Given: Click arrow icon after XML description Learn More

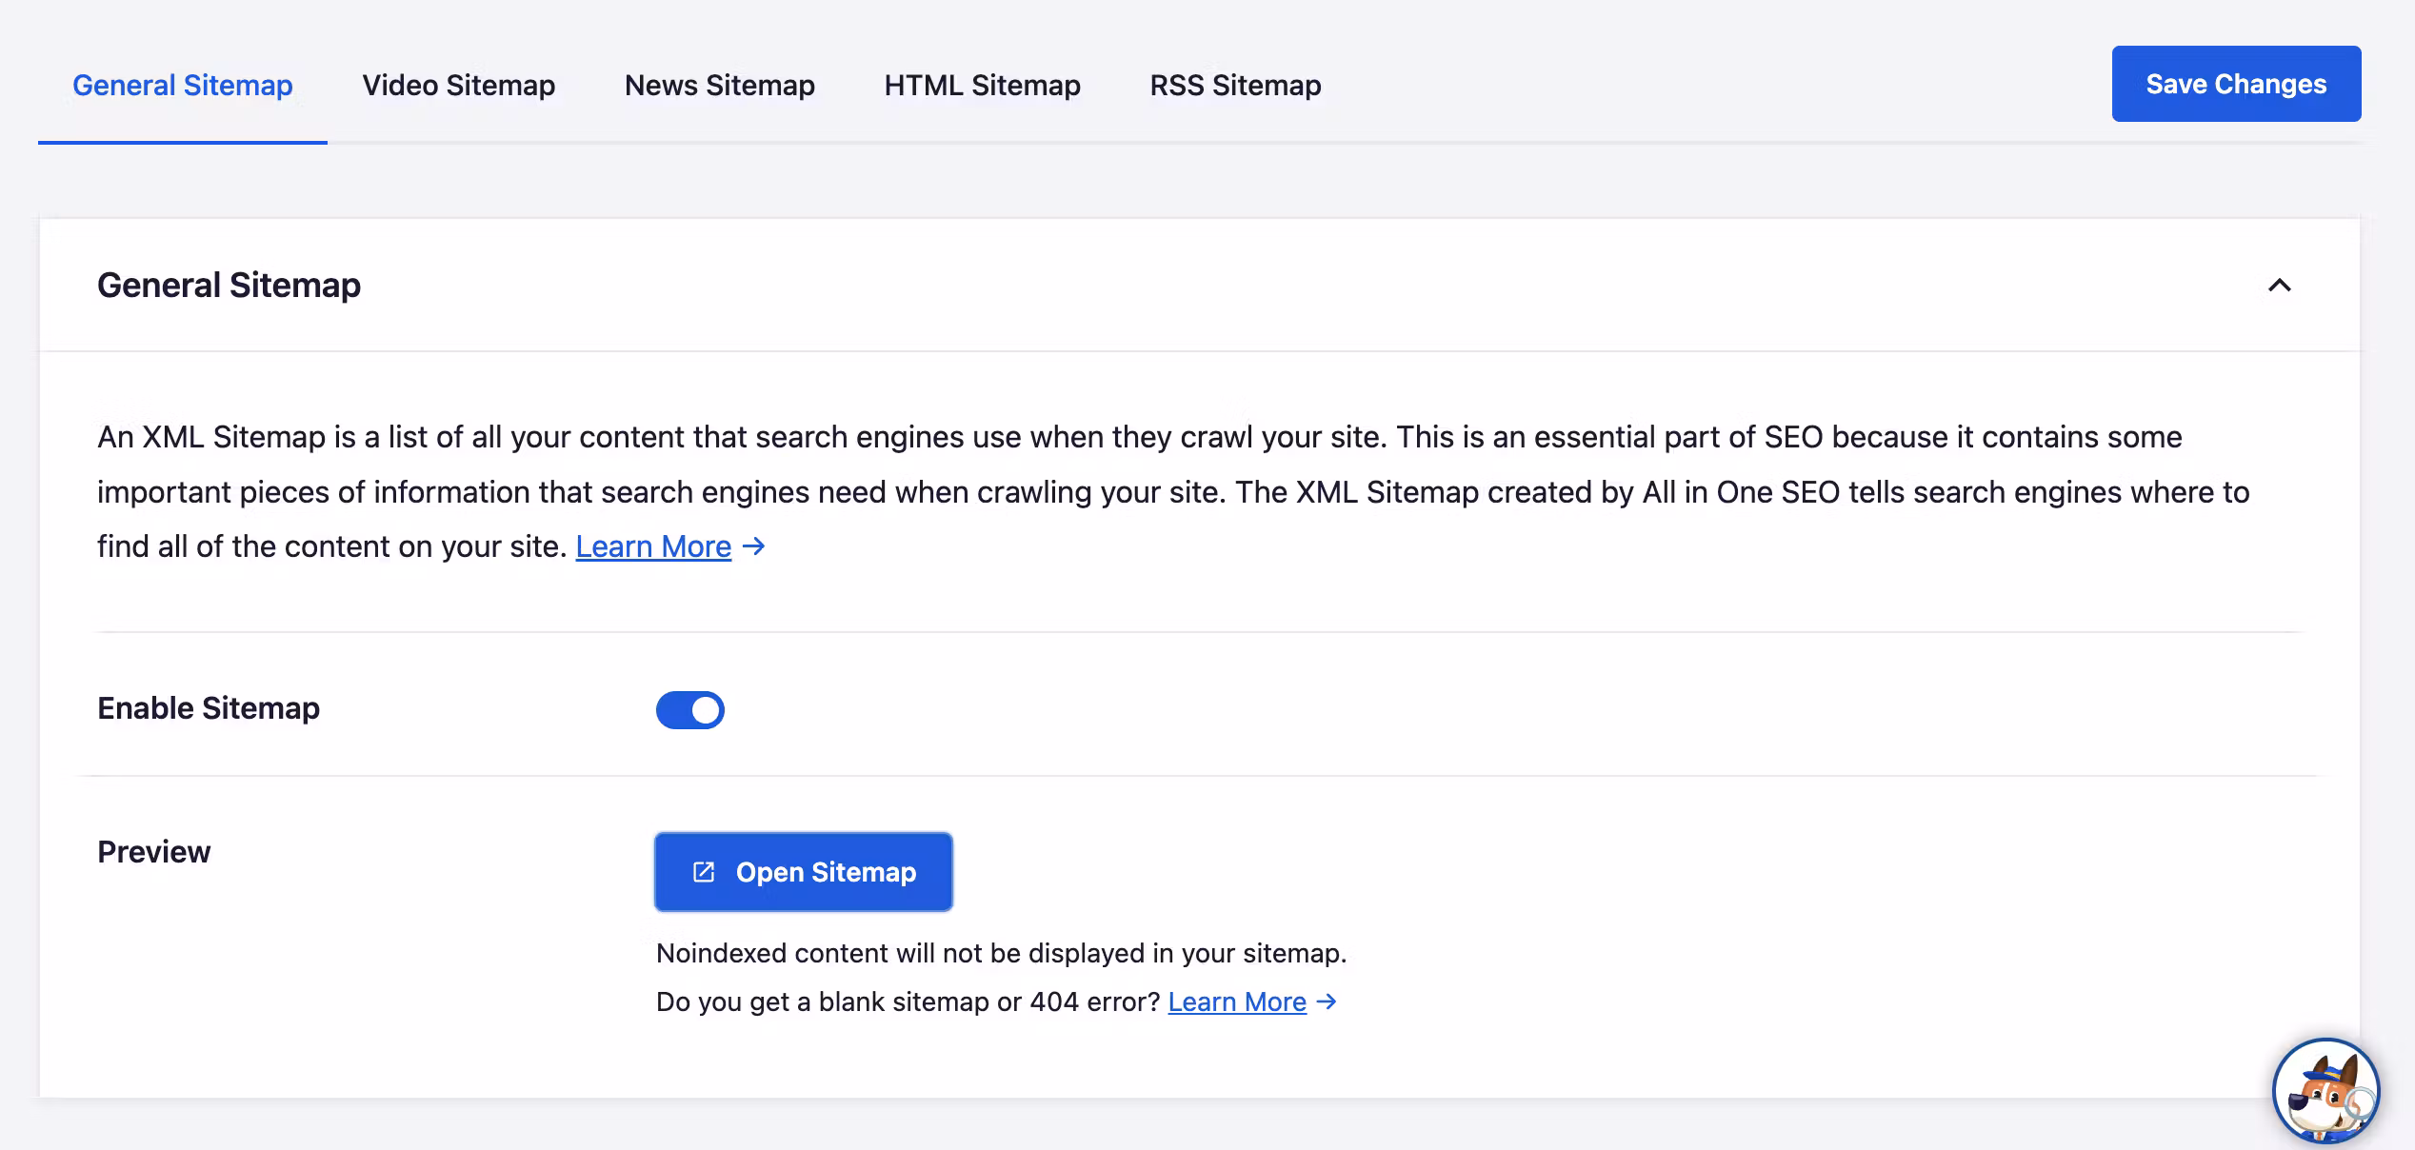Looking at the screenshot, I should coord(754,546).
